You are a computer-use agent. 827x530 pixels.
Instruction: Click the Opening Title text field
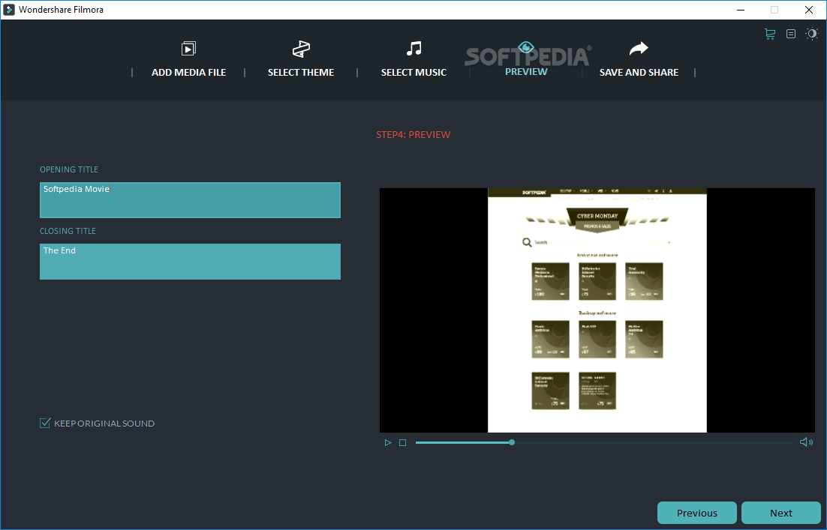pyautogui.click(x=190, y=200)
